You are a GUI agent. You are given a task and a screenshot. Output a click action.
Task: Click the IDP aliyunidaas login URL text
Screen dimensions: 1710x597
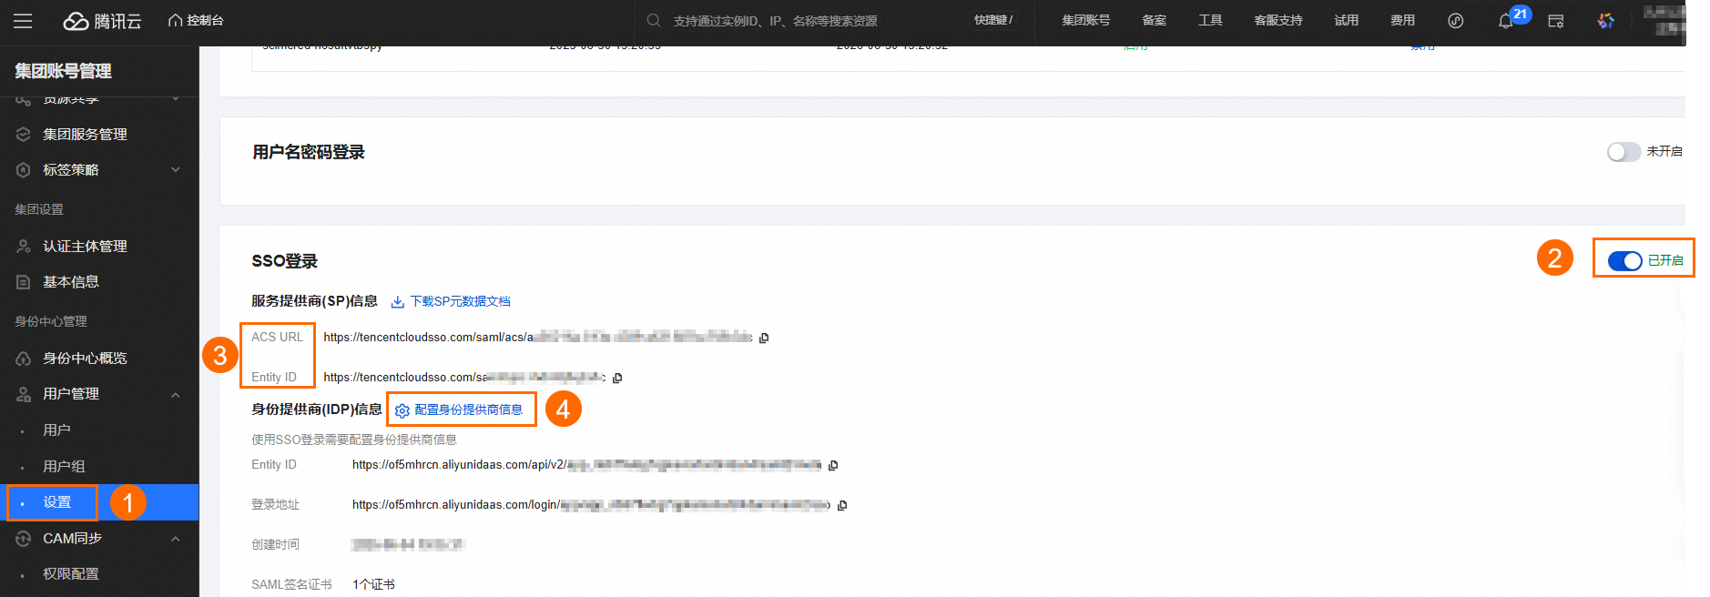(591, 504)
